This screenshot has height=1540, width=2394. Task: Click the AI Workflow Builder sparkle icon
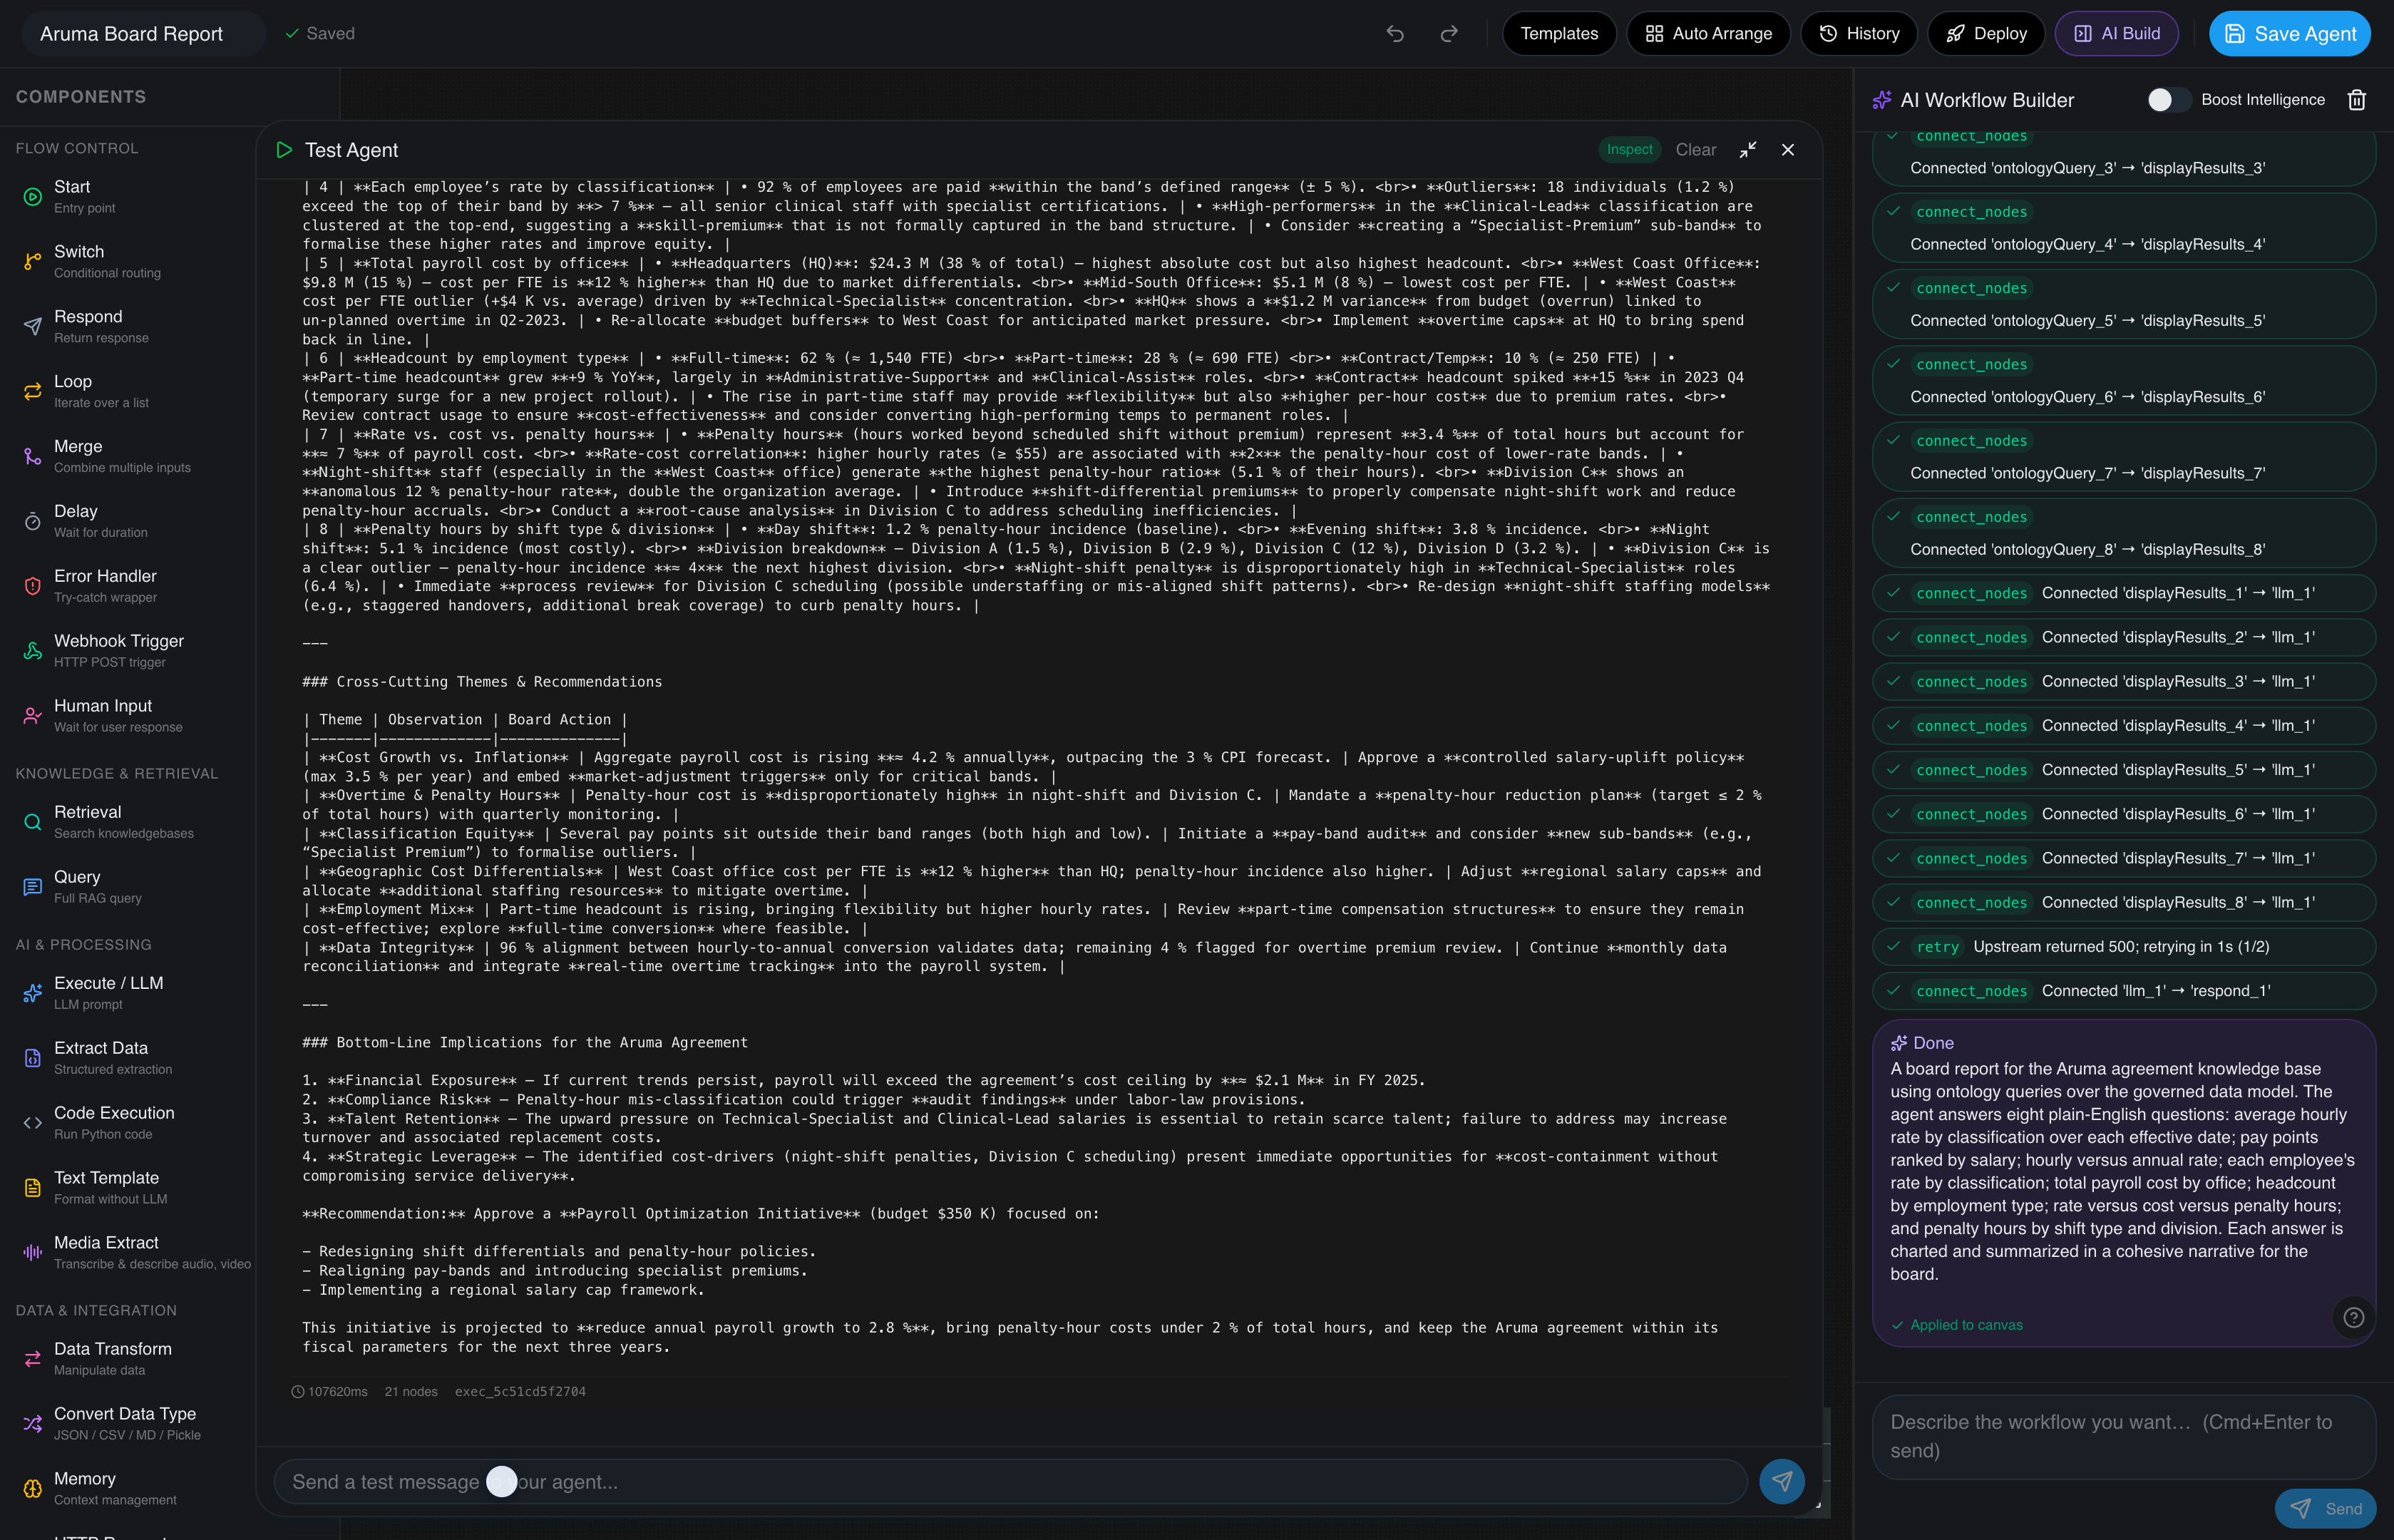[1882, 100]
